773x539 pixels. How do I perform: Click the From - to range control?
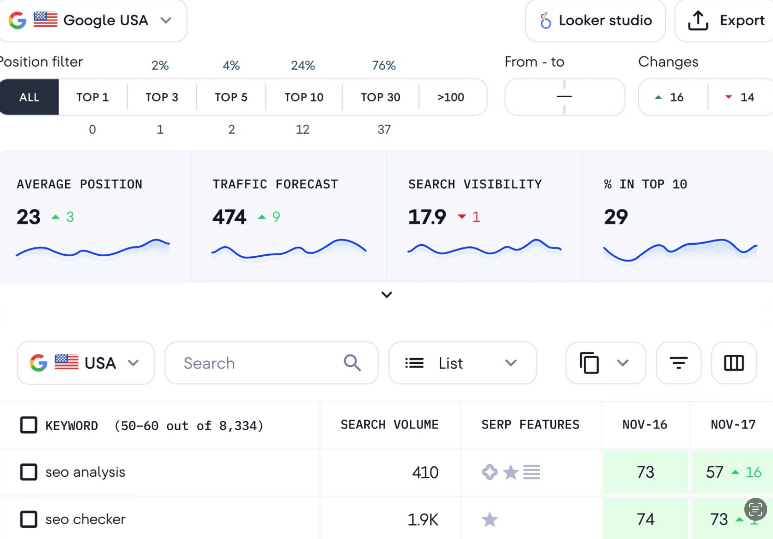tap(564, 97)
